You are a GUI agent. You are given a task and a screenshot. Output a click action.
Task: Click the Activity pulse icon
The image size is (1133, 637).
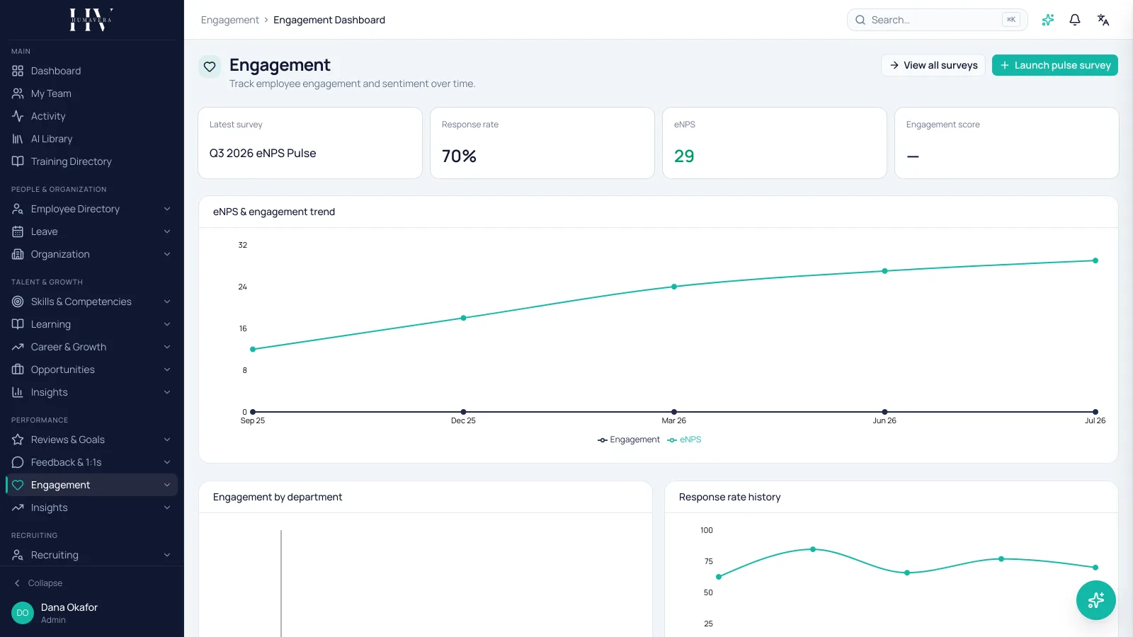click(x=18, y=116)
